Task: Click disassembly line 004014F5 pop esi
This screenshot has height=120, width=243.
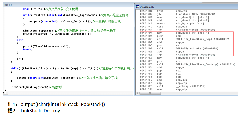Action: coord(160,74)
